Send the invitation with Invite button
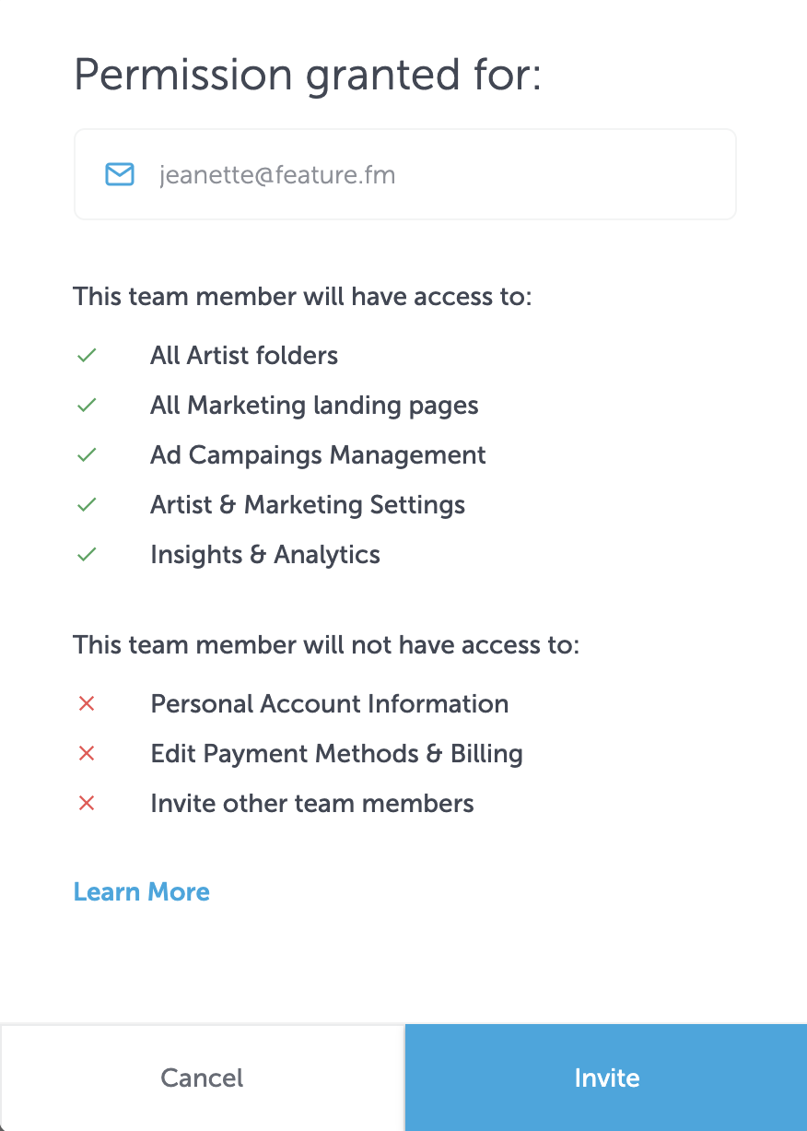 606,1078
